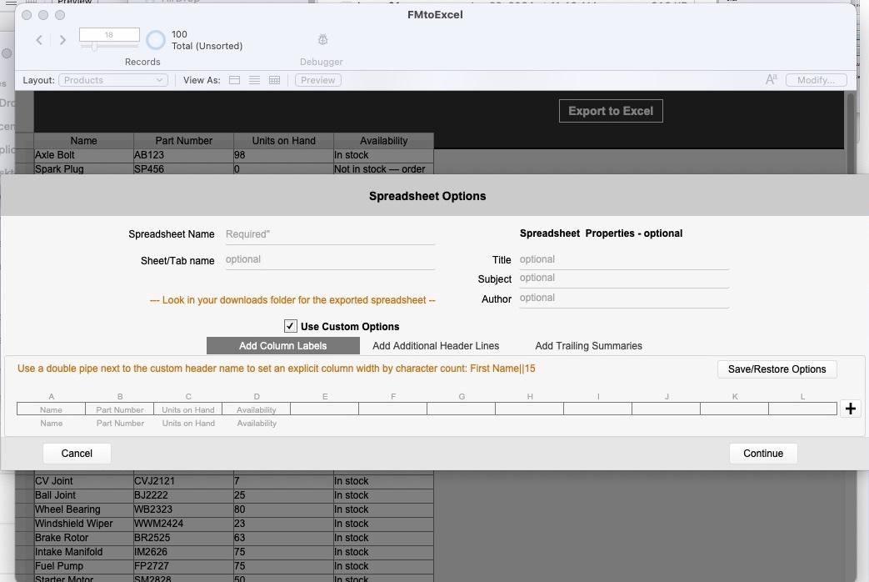Switch to list view in View As
Screen dimensions: 869x582
(x=253, y=79)
